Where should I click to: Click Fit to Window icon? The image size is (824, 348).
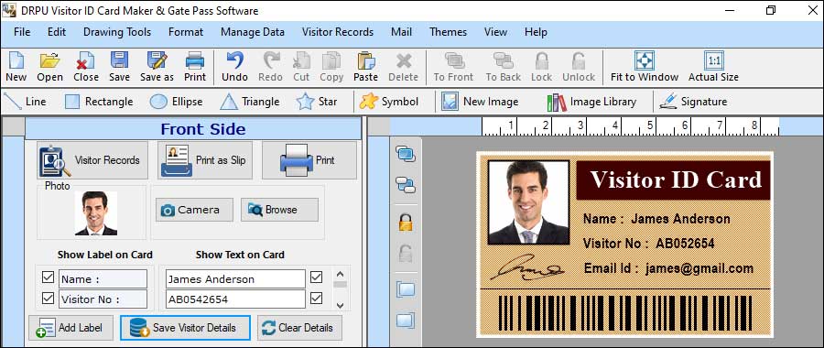click(645, 60)
